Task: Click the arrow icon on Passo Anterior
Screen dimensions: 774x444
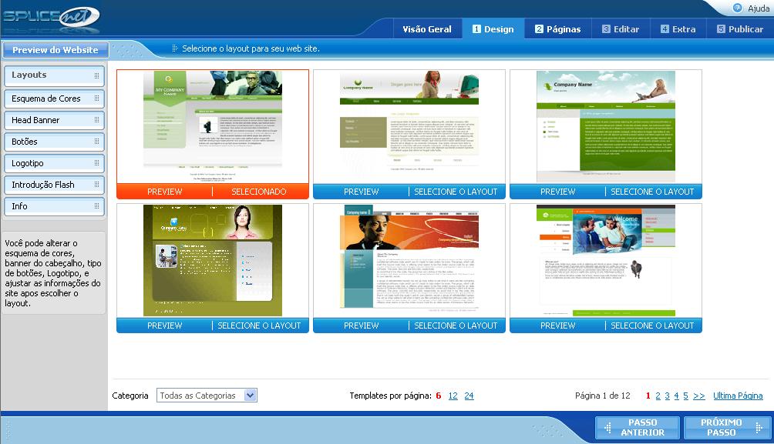Action: point(608,427)
